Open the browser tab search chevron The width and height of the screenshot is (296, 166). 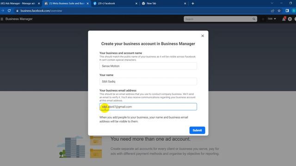point(272,3)
